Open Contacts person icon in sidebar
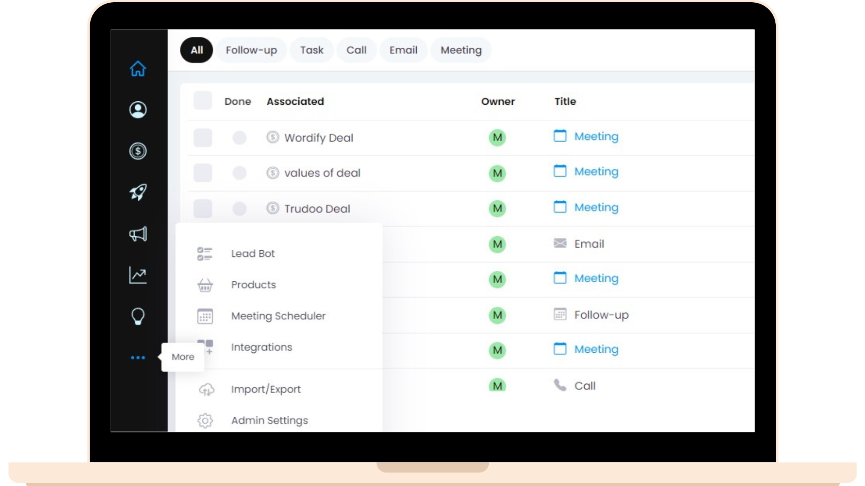The height and width of the screenshot is (486, 865). 138,110
